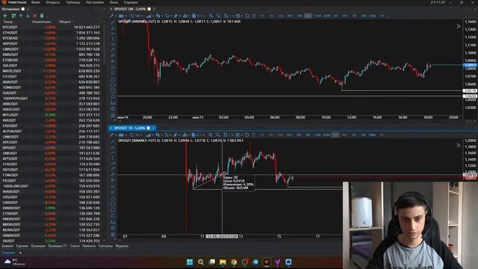The image size is (478, 269).
Task: Close the OPUSDT 5M chart tab
Action: pyautogui.click(x=154, y=9)
